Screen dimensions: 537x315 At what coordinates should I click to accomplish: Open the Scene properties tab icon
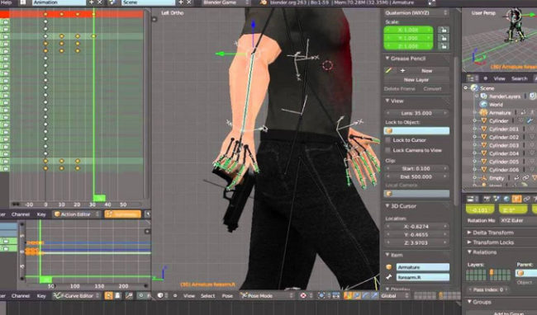[497, 199]
